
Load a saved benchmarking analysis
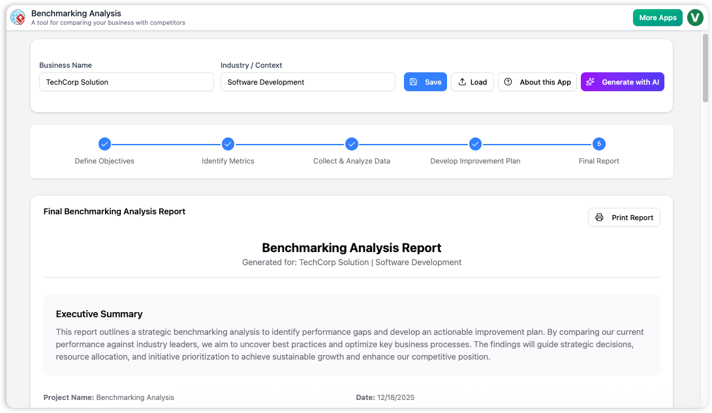tap(472, 81)
